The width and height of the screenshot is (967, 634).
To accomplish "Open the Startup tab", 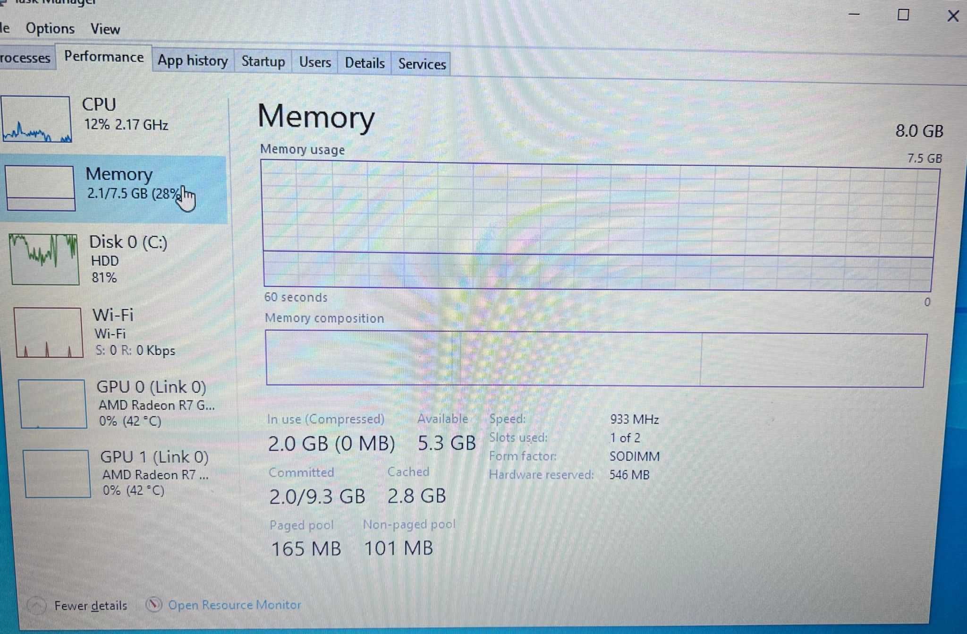I will click(x=262, y=63).
